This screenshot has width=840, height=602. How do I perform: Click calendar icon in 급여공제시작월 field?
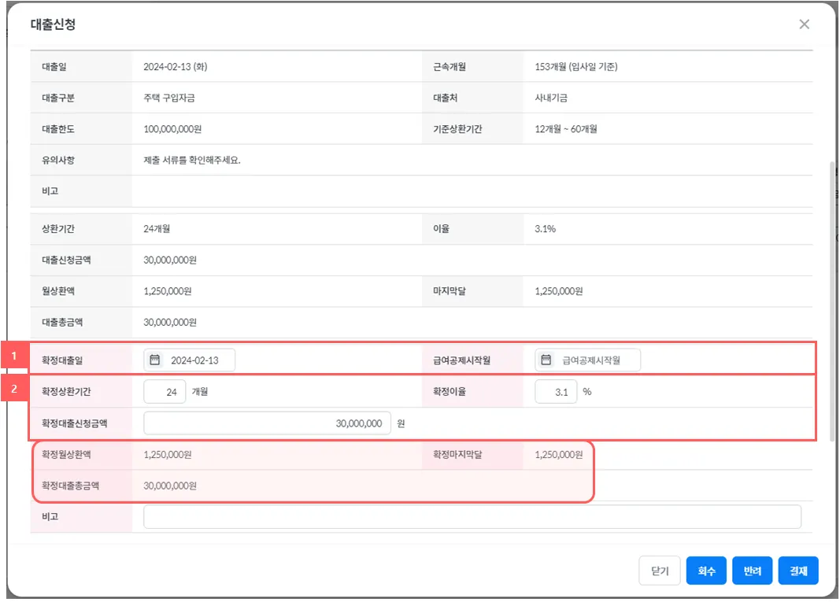(x=546, y=360)
